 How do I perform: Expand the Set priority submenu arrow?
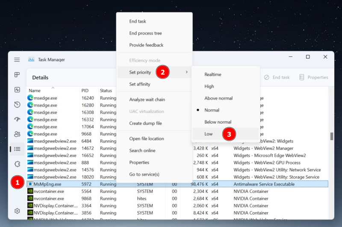click(187, 72)
